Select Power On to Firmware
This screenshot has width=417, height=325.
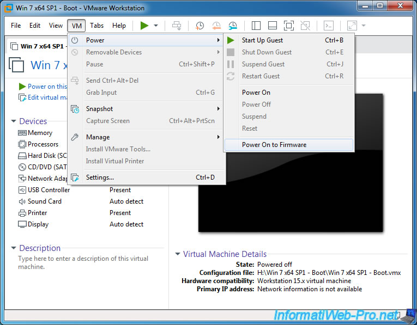tap(289, 145)
